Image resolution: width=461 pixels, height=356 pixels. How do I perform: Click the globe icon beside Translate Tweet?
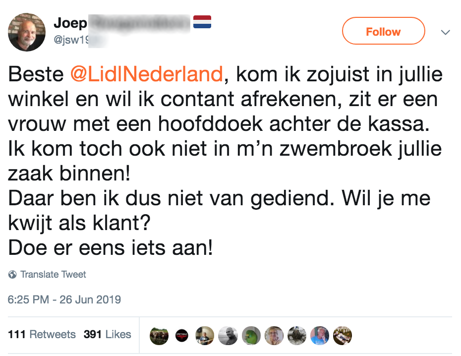pos(12,274)
